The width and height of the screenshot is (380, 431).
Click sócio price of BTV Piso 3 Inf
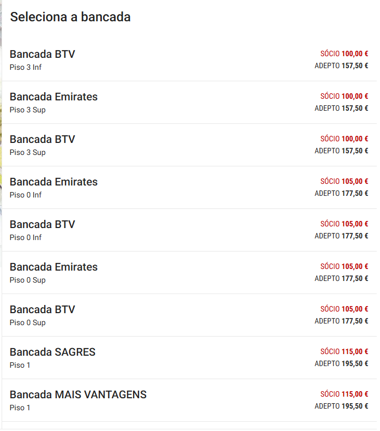[x=344, y=54]
